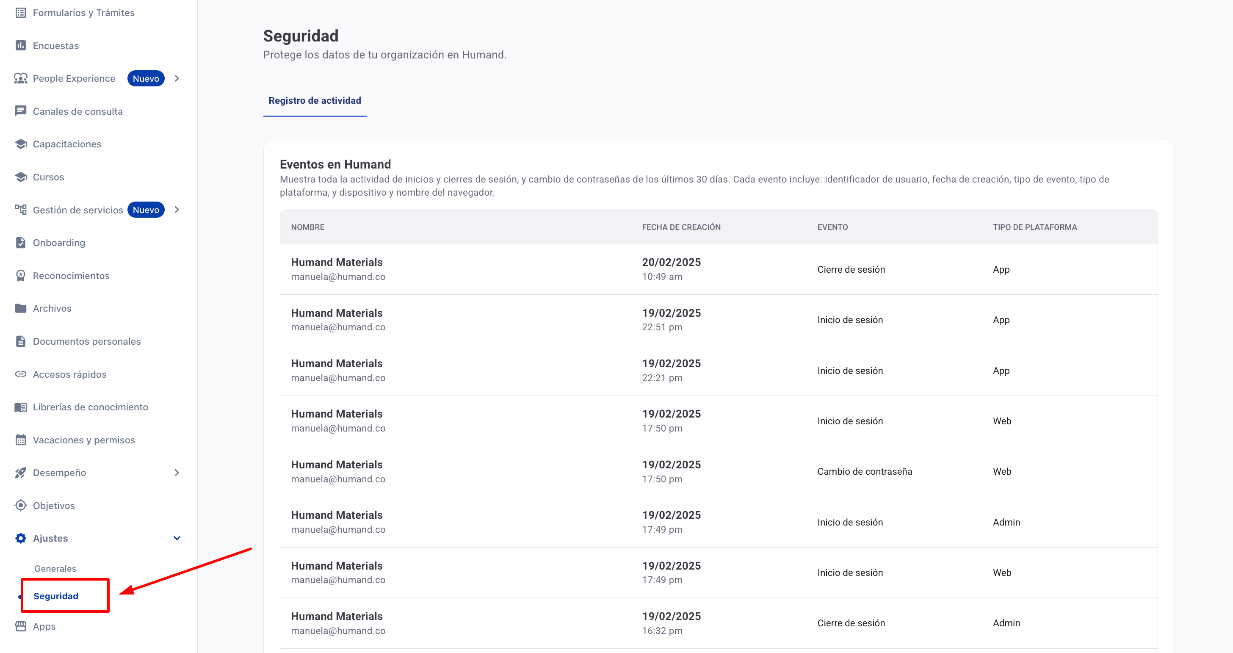Click the Reconocimientos award ribbon icon
This screenshot has height=653, width=1233.
coord(21,276)
